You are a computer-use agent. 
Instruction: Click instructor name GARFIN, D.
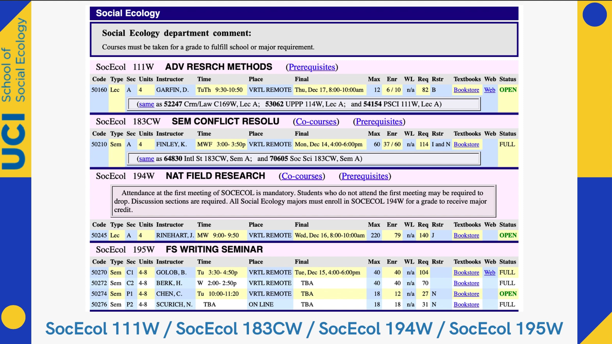tap(172, 90)
